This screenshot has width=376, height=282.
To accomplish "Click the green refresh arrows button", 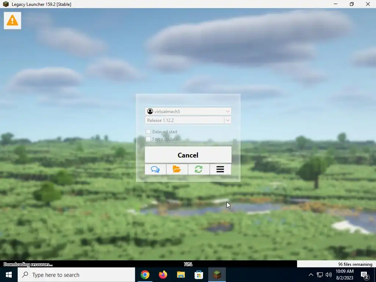I will click(199, 169).
